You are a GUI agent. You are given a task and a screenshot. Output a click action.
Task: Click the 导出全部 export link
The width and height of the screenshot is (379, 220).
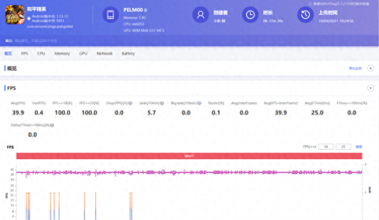(x=355, y=68)
